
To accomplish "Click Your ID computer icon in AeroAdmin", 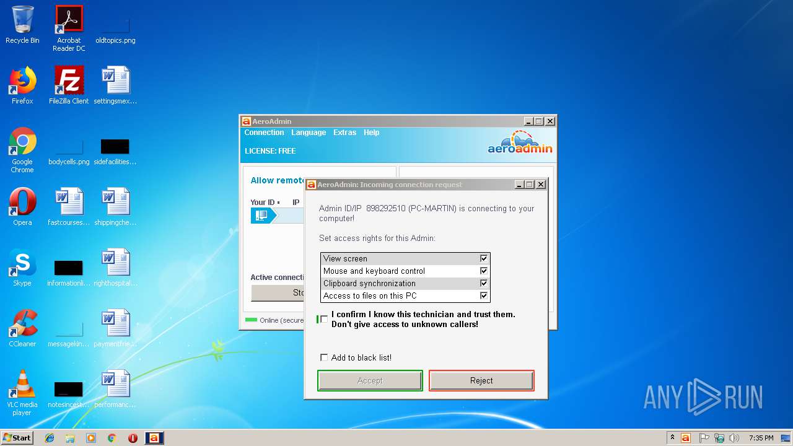I will (x=262, y=215).
